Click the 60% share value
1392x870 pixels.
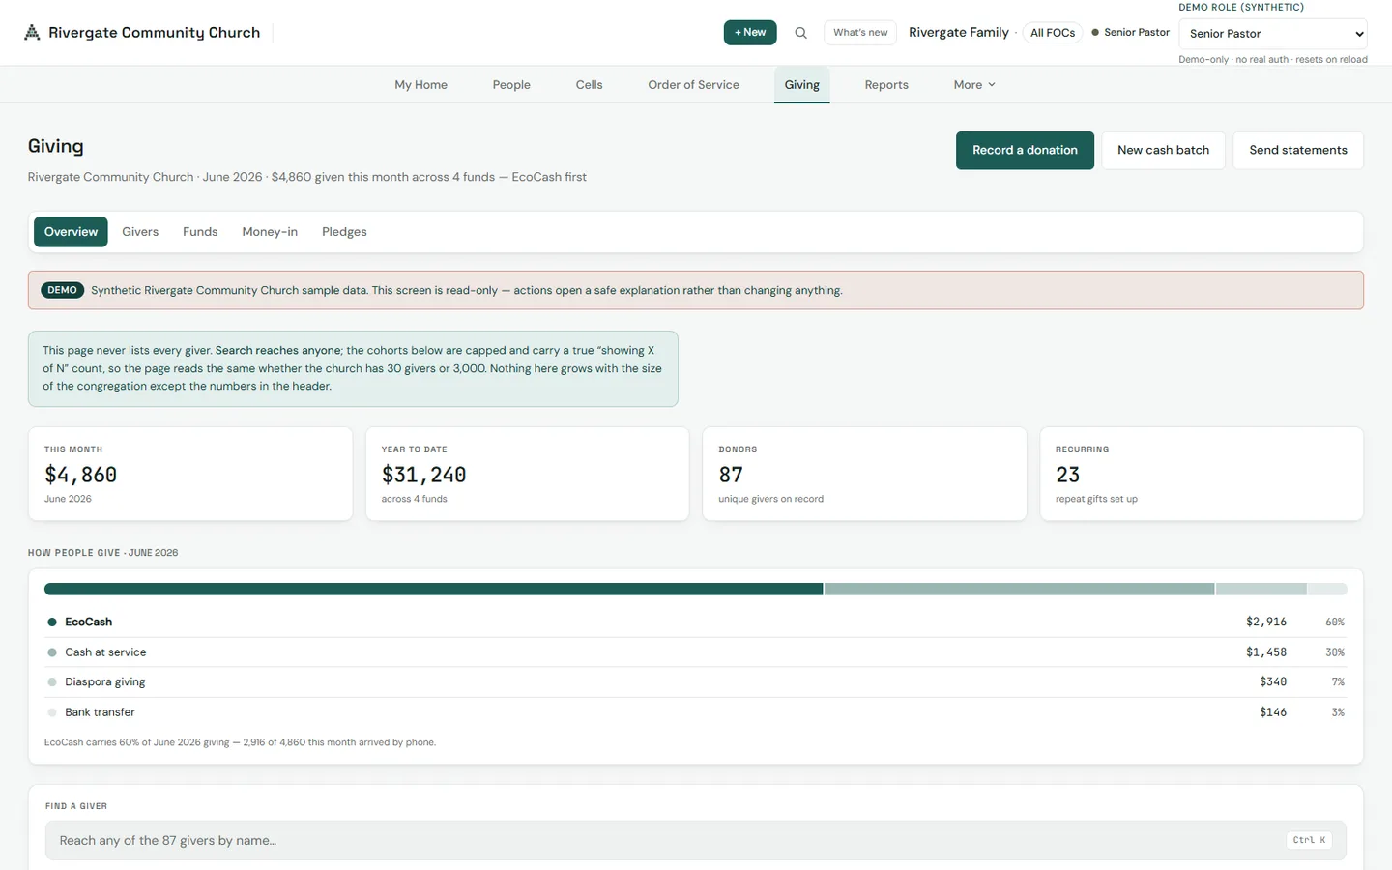(1335, 623)
